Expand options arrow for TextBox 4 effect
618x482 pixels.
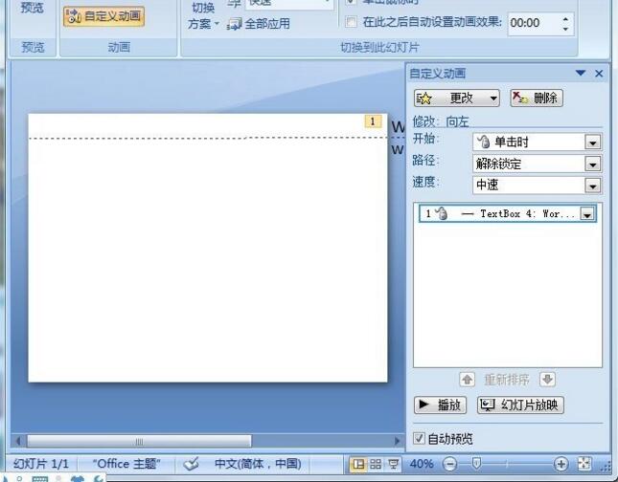(x=587, y=214)
